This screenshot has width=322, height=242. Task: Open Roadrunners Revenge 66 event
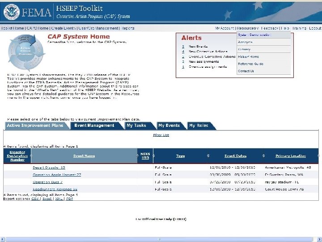click(x=55, y=189)
